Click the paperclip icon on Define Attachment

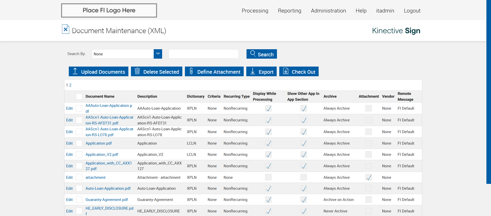pyautogui.click(x=191, y=71)
